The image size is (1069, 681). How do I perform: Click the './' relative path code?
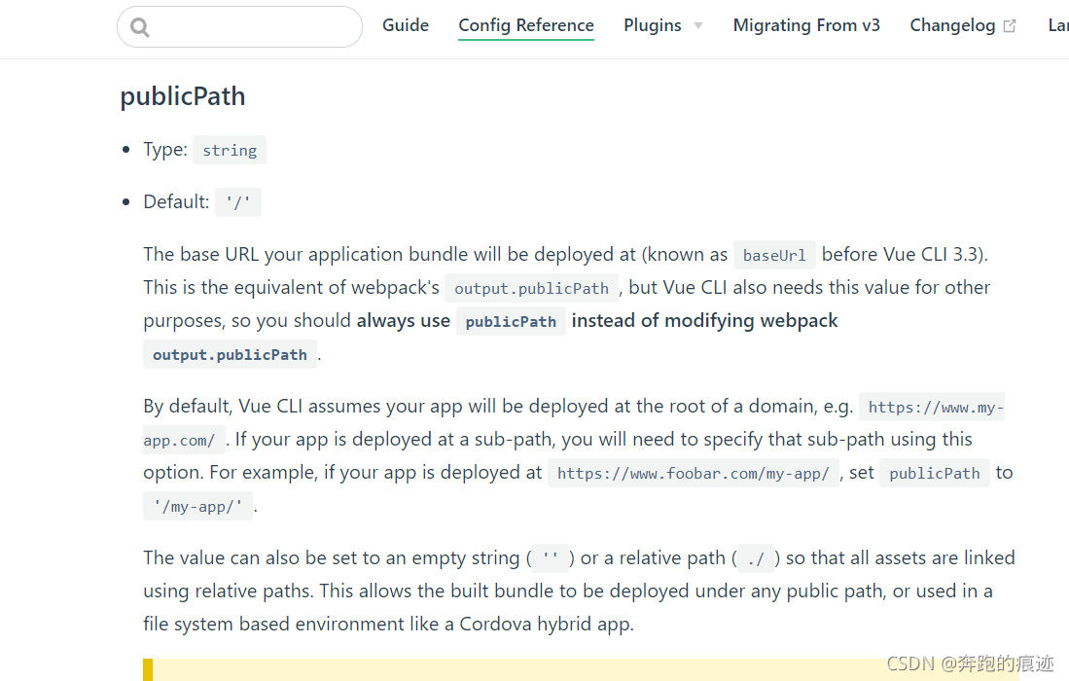tap(756, 558)
